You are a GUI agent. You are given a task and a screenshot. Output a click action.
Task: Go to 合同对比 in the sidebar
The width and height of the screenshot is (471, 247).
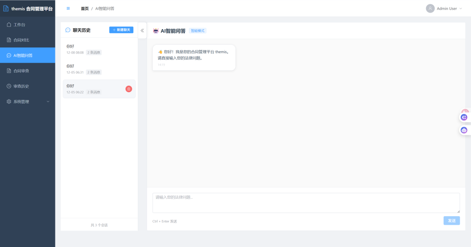pyautogui.click(x=27, y=40)
